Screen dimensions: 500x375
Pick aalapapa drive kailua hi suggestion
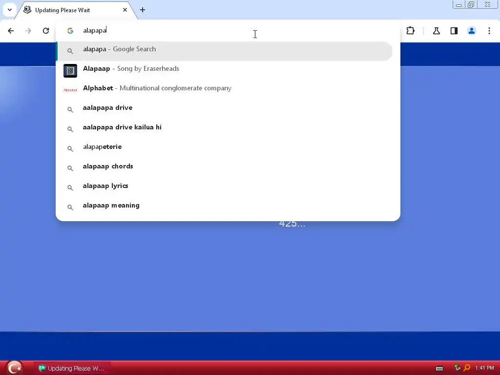tap(225, 129)
